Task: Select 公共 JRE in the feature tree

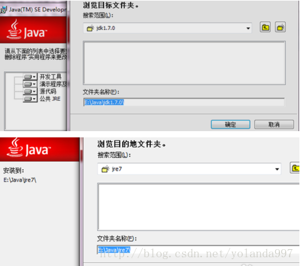Action: 50,99
